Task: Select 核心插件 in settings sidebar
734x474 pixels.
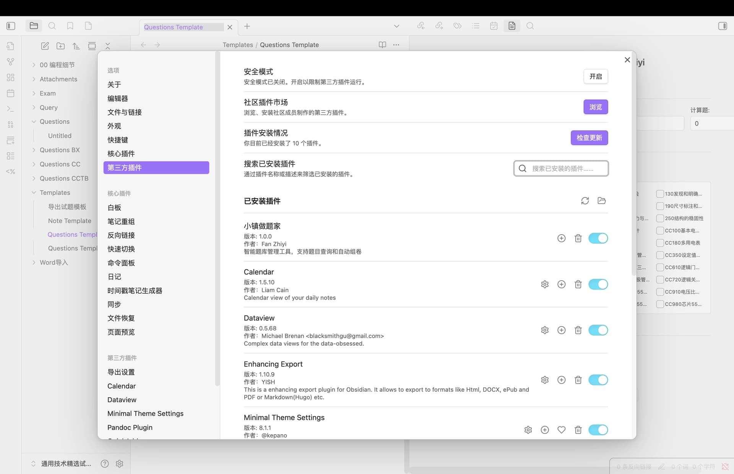Action: (121, 154)
